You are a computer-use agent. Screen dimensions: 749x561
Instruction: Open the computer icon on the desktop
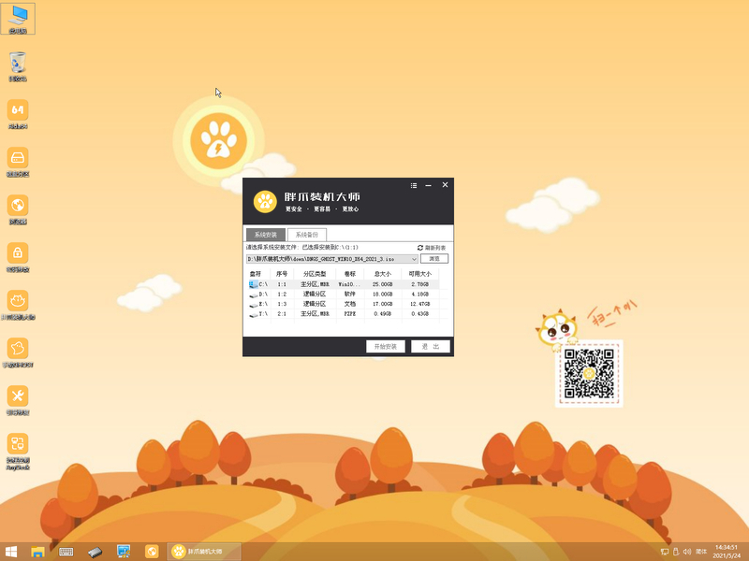point(18,18)
